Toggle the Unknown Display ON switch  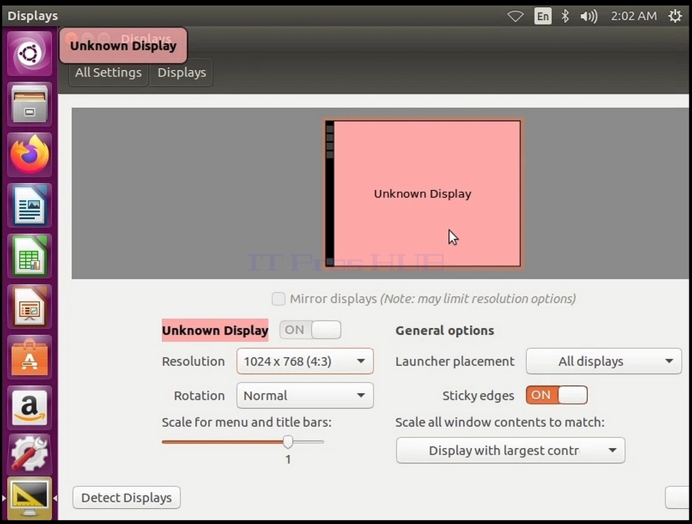pyautogui.click(x=310, y=330)
